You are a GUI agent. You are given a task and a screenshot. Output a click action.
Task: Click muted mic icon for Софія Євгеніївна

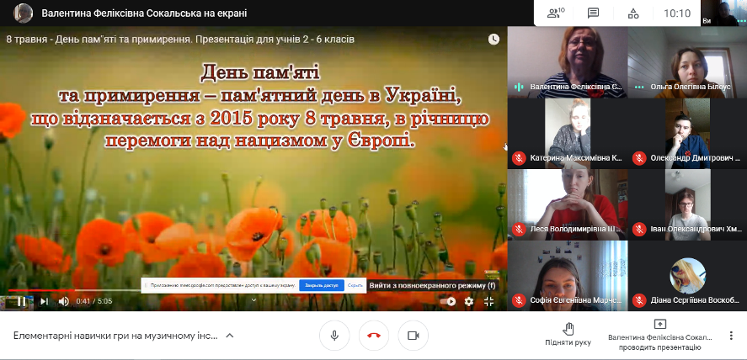[x=519, y=300]
